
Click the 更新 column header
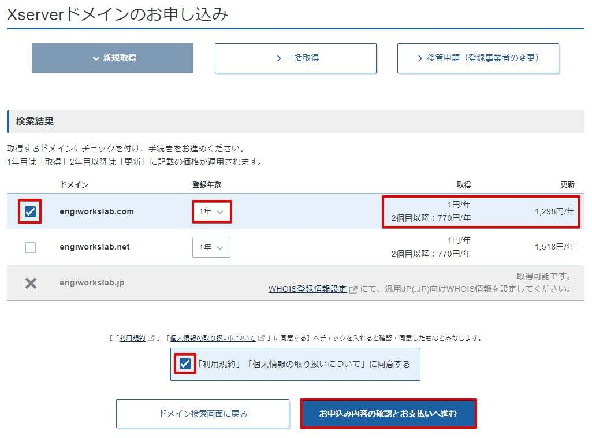[568, 185]
